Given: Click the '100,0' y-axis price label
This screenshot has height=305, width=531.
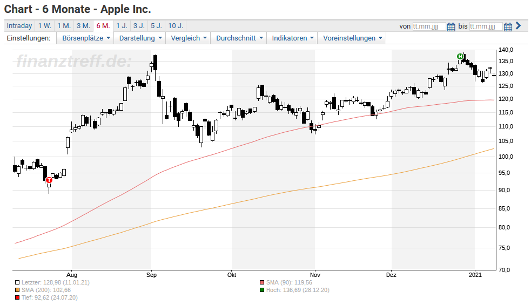Looking at the screenshot, I should 506,157.
